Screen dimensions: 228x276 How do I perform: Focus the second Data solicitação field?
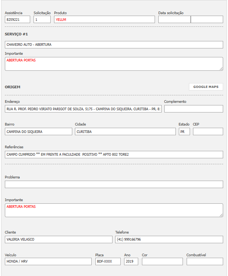(x=207, y=19)
